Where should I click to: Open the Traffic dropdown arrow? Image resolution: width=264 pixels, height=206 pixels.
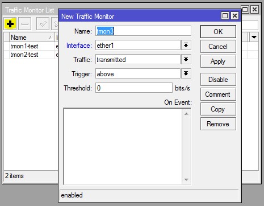(186, 59)
